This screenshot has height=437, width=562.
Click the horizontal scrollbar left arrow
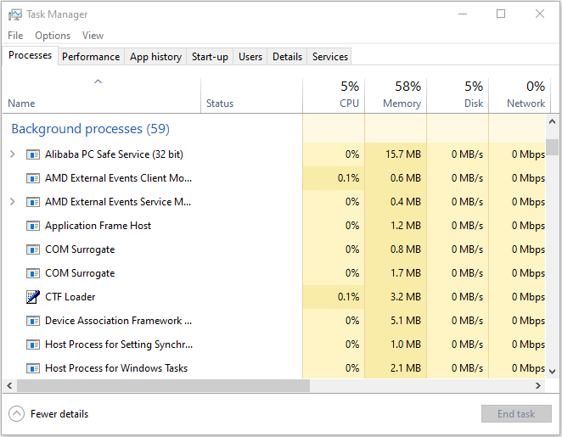[9, 386]
